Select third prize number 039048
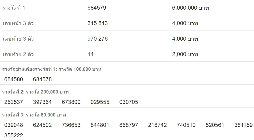 tap(14, 125)
